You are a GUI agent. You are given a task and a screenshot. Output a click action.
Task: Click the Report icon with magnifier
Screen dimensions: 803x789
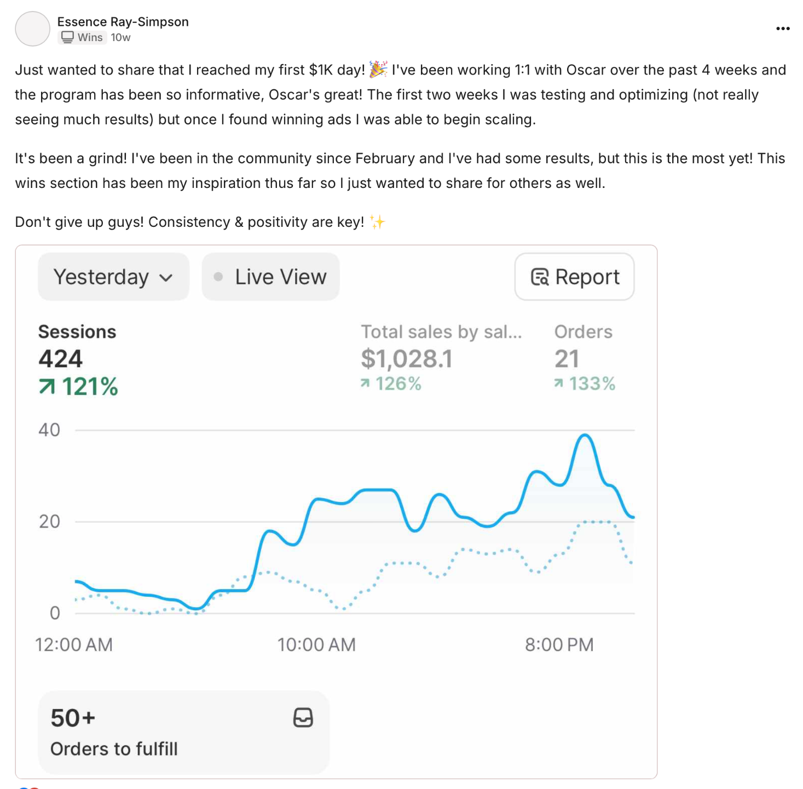pyautogui.click(x=540, y=277)
